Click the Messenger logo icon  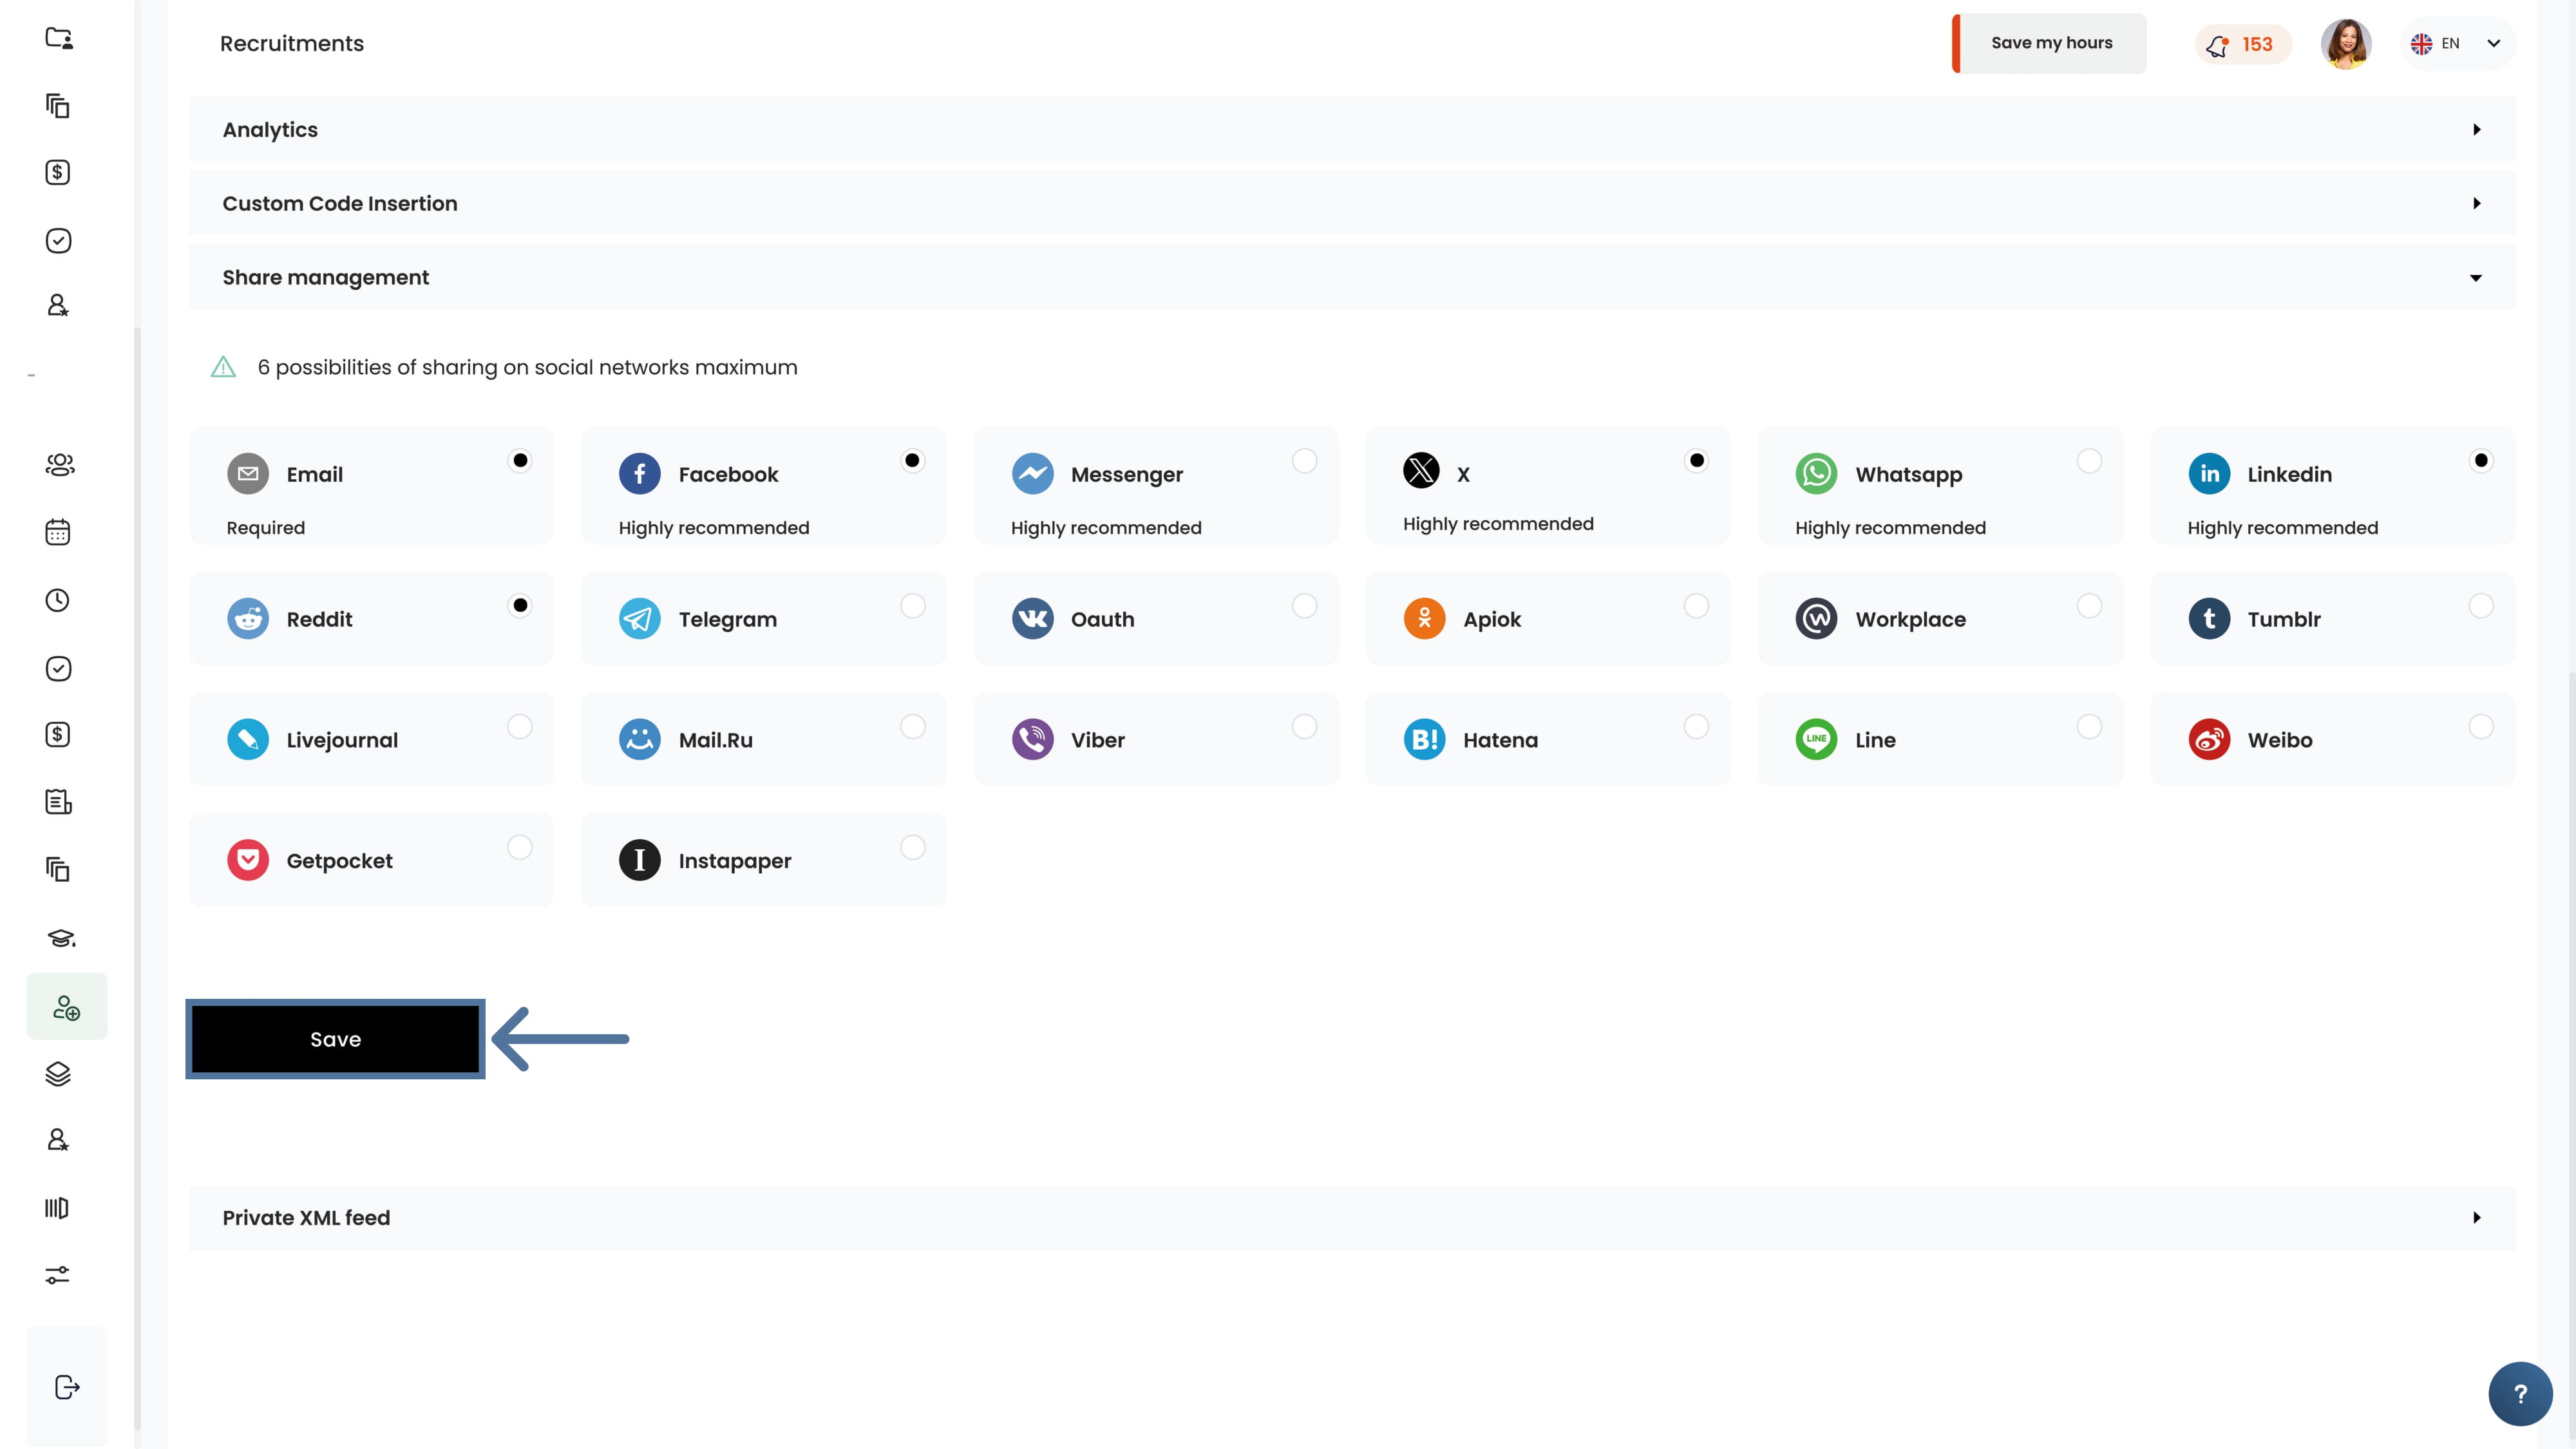pos(1032,474)
